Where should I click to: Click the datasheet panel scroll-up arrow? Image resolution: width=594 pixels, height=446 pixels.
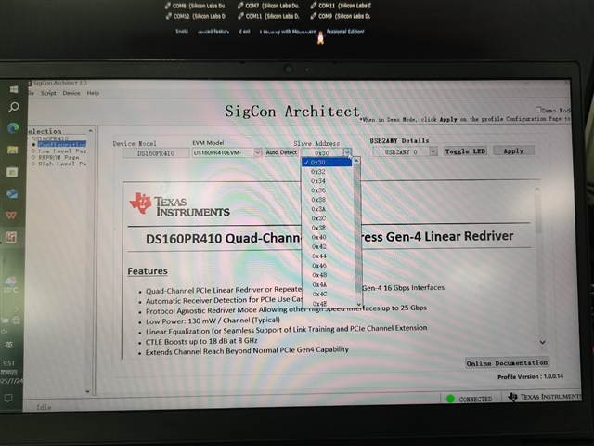pos(537,190)
